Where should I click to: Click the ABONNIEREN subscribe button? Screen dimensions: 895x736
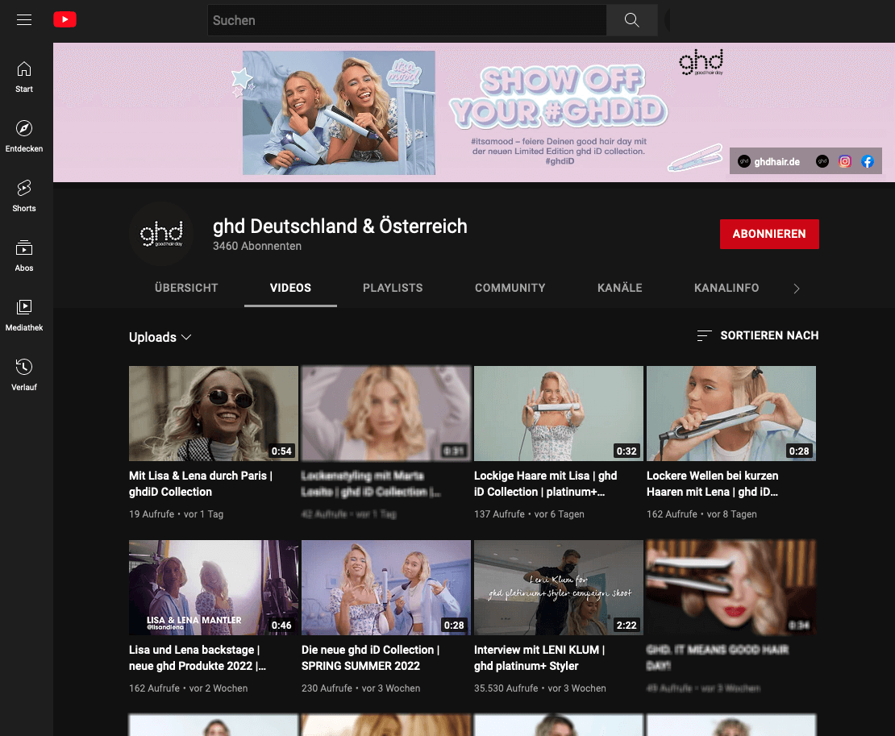[x=769, y=234]
